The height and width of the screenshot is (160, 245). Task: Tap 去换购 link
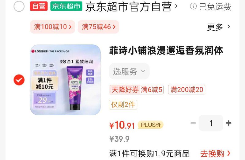215,154
